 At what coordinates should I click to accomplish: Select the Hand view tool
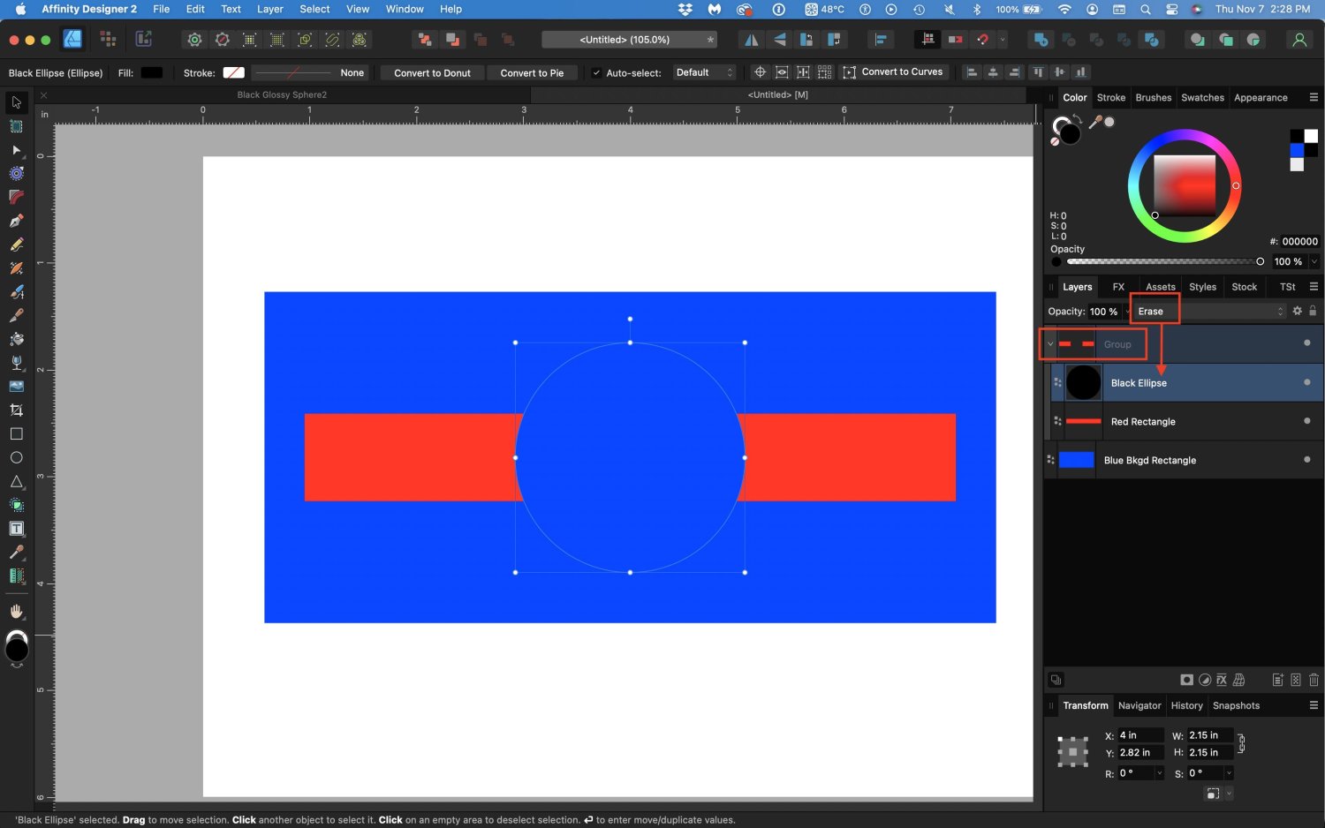click(16, 611)
